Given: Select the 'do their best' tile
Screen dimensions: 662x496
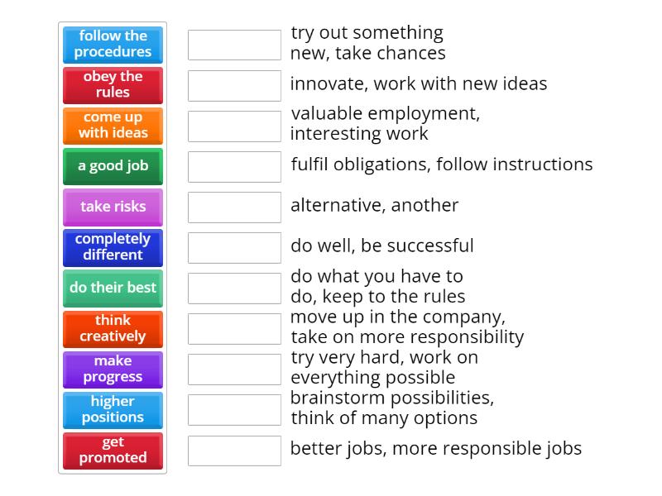Looking at the screenshot, I should tap(113, 288).
